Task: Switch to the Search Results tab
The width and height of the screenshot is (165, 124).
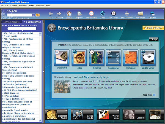Action: click(12, 22)
